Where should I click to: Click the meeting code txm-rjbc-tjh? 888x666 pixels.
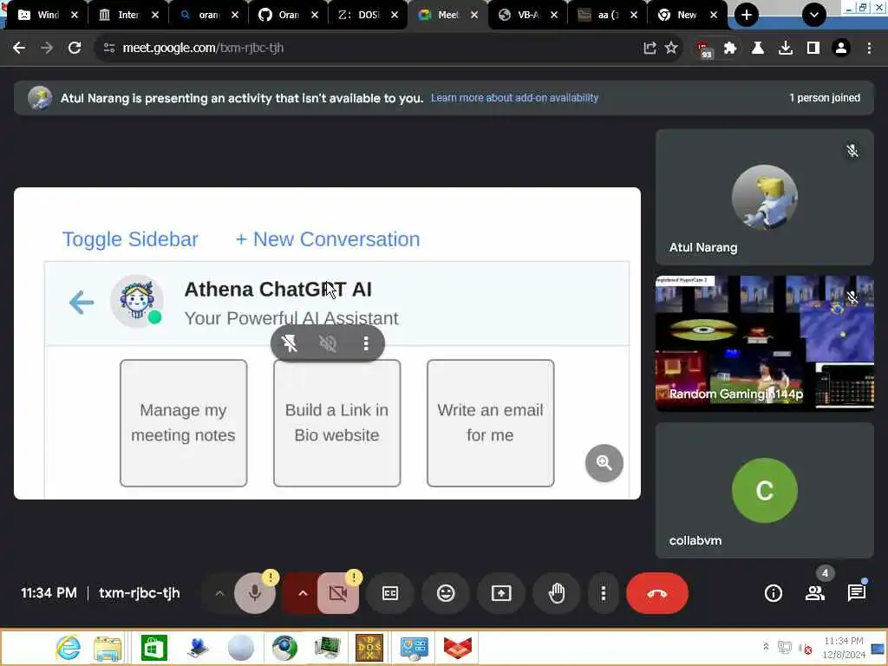(140, 593)
